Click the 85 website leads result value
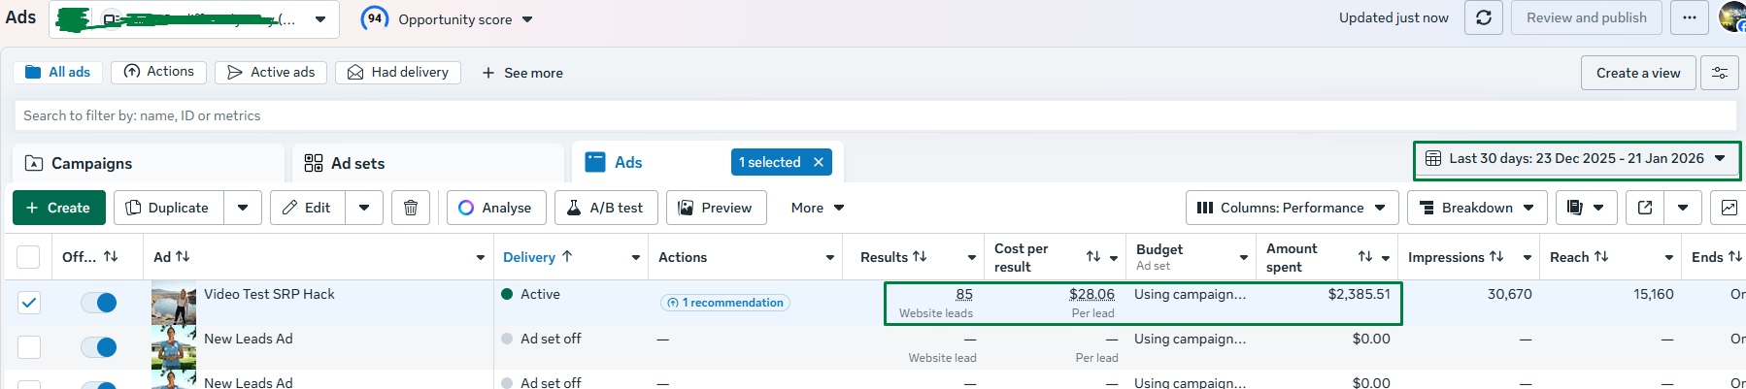 point(964,294)
